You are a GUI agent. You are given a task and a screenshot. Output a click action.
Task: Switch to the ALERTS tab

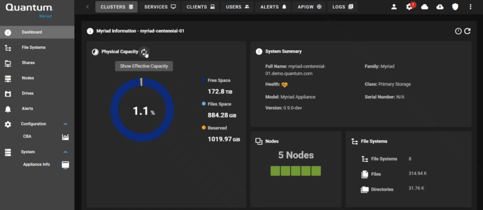point(274,7)
